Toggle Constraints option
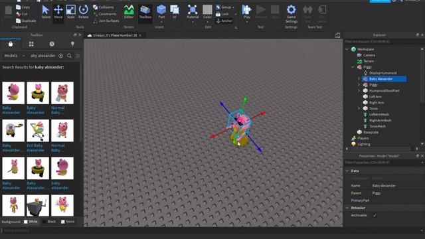This screenshot has width=425, height=239. pos(105,14)
